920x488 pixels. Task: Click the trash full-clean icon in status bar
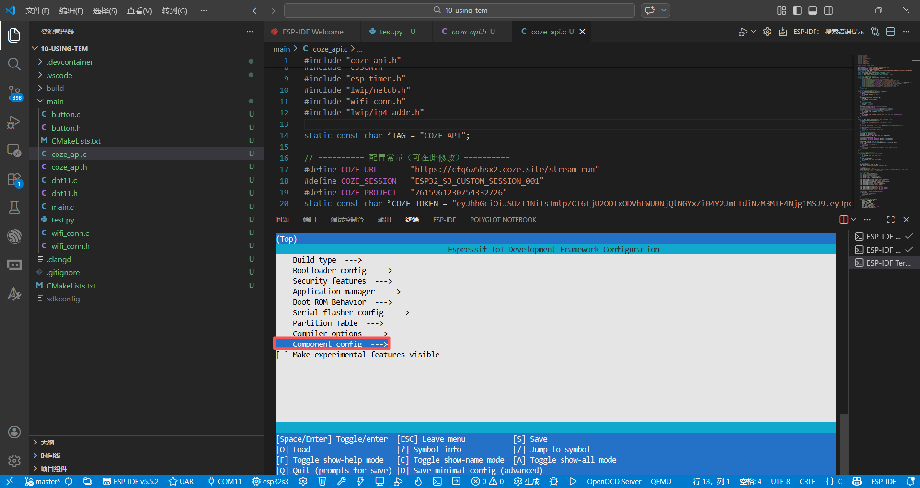tap(322, 481)
